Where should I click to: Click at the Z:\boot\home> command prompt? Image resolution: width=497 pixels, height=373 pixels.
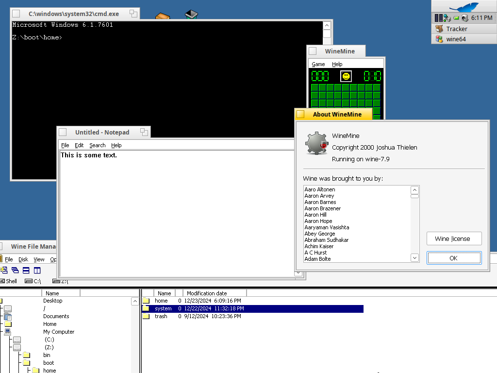[37, 37]
